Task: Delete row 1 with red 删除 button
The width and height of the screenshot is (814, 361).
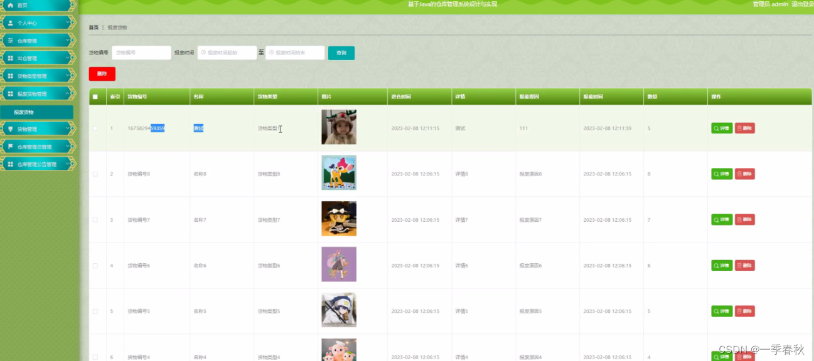Action: tap(745, 128)
